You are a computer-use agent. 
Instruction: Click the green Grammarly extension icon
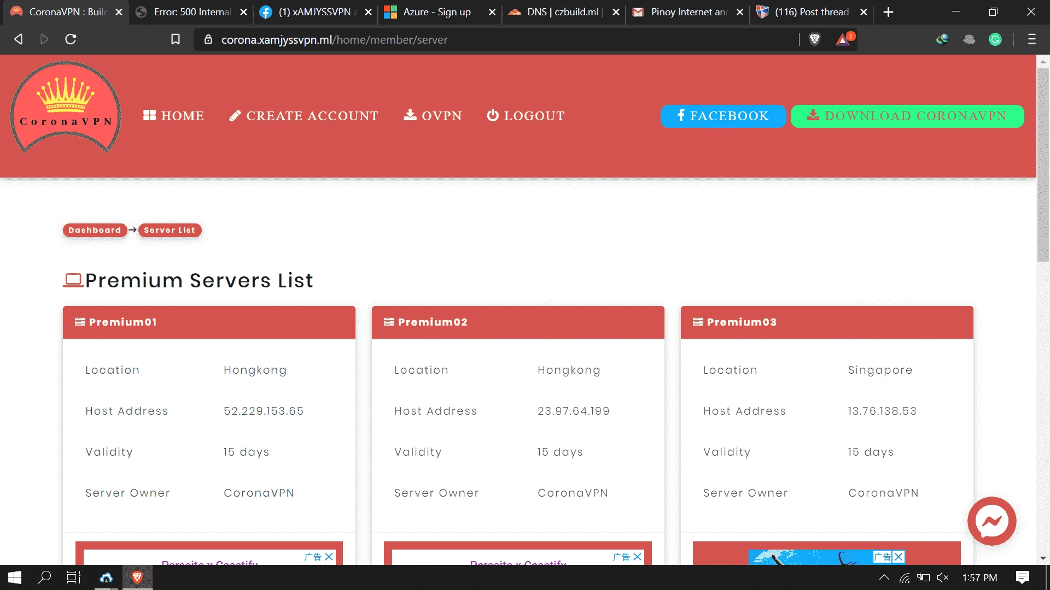[995, 39]
